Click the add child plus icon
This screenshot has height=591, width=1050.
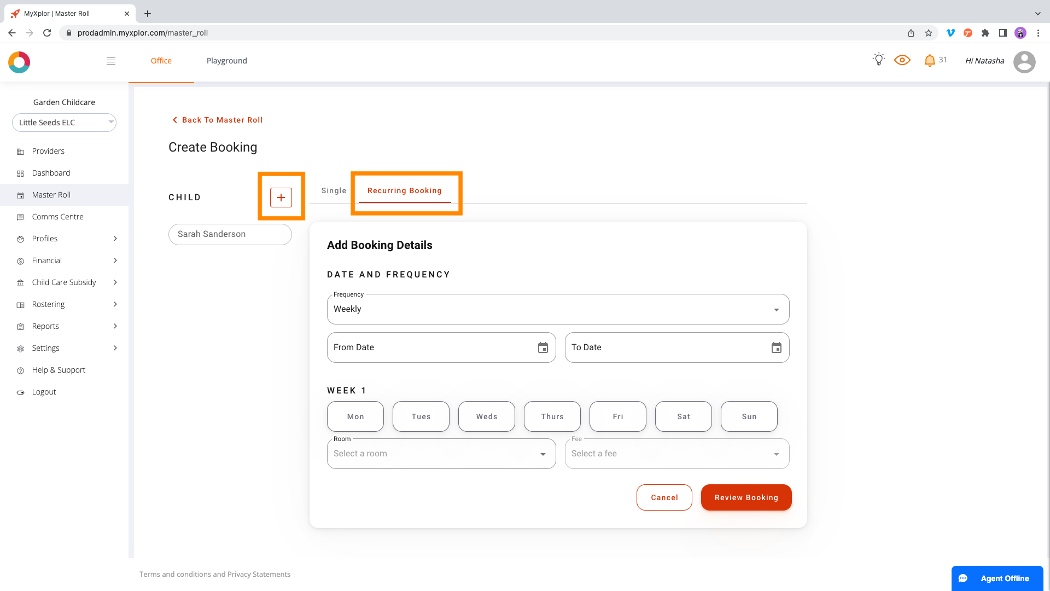281,198
